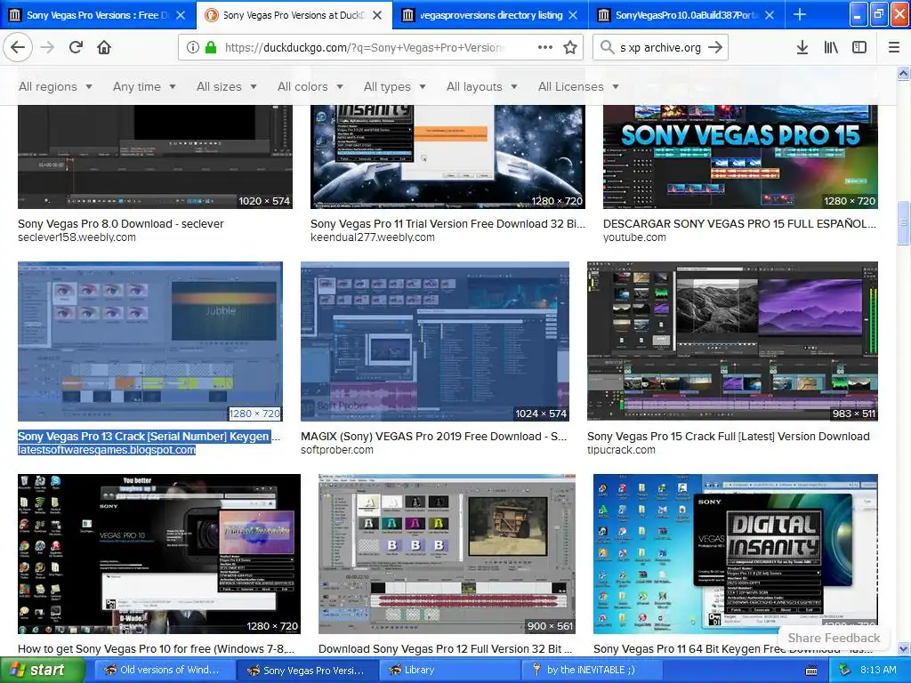This screenshot has width=911, height=683.
Task: Open the Windows Start menu
Action: [x=41, y=671]
